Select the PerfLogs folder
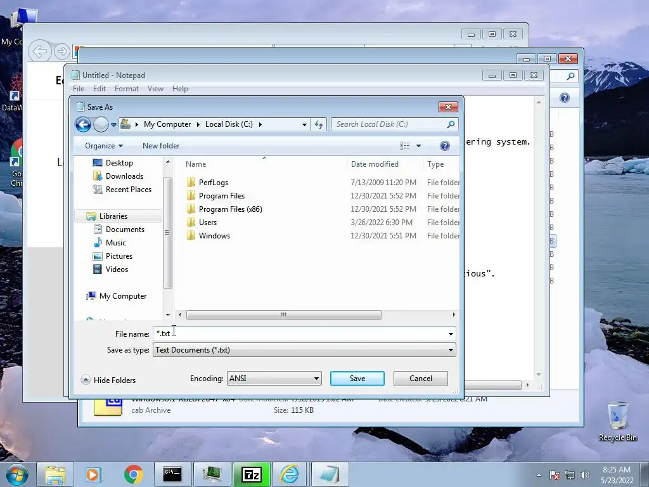 [x=213, y=183]
